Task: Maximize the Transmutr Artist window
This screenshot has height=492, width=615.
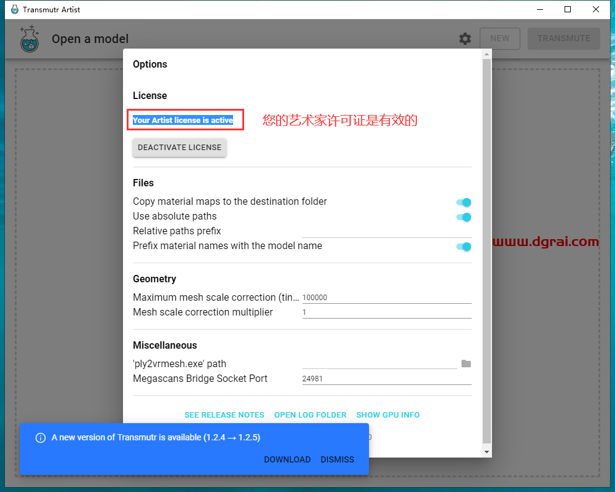Action: (568, 9)
